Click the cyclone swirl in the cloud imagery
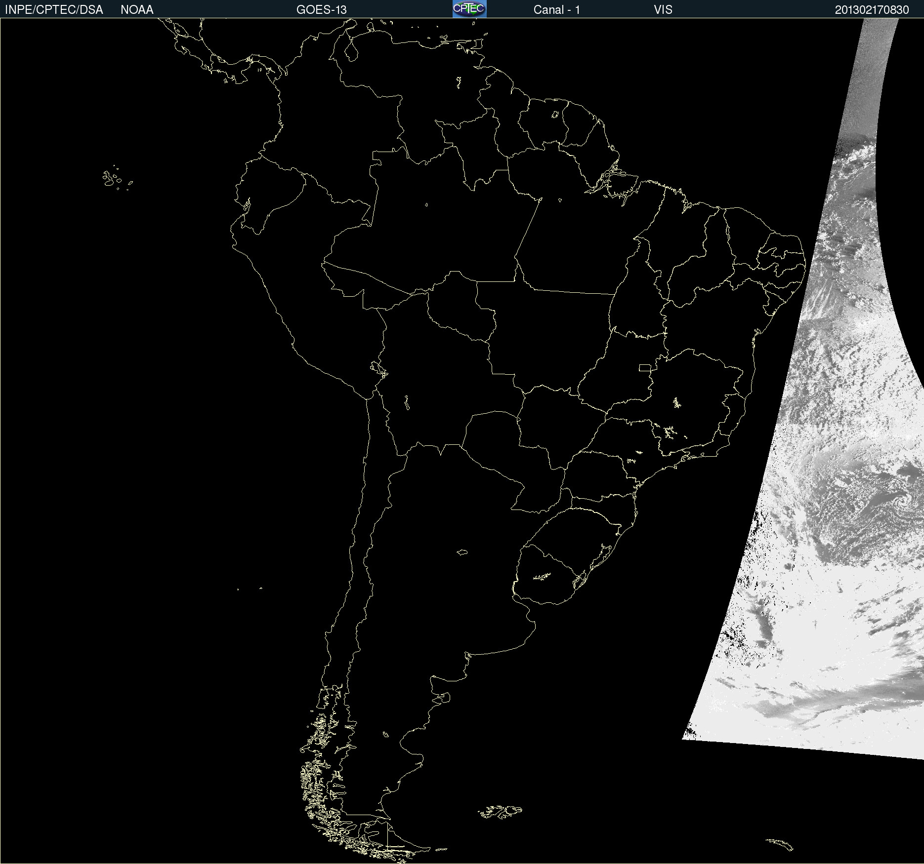This screenshot has height=864, width=924. pos(904,502)
